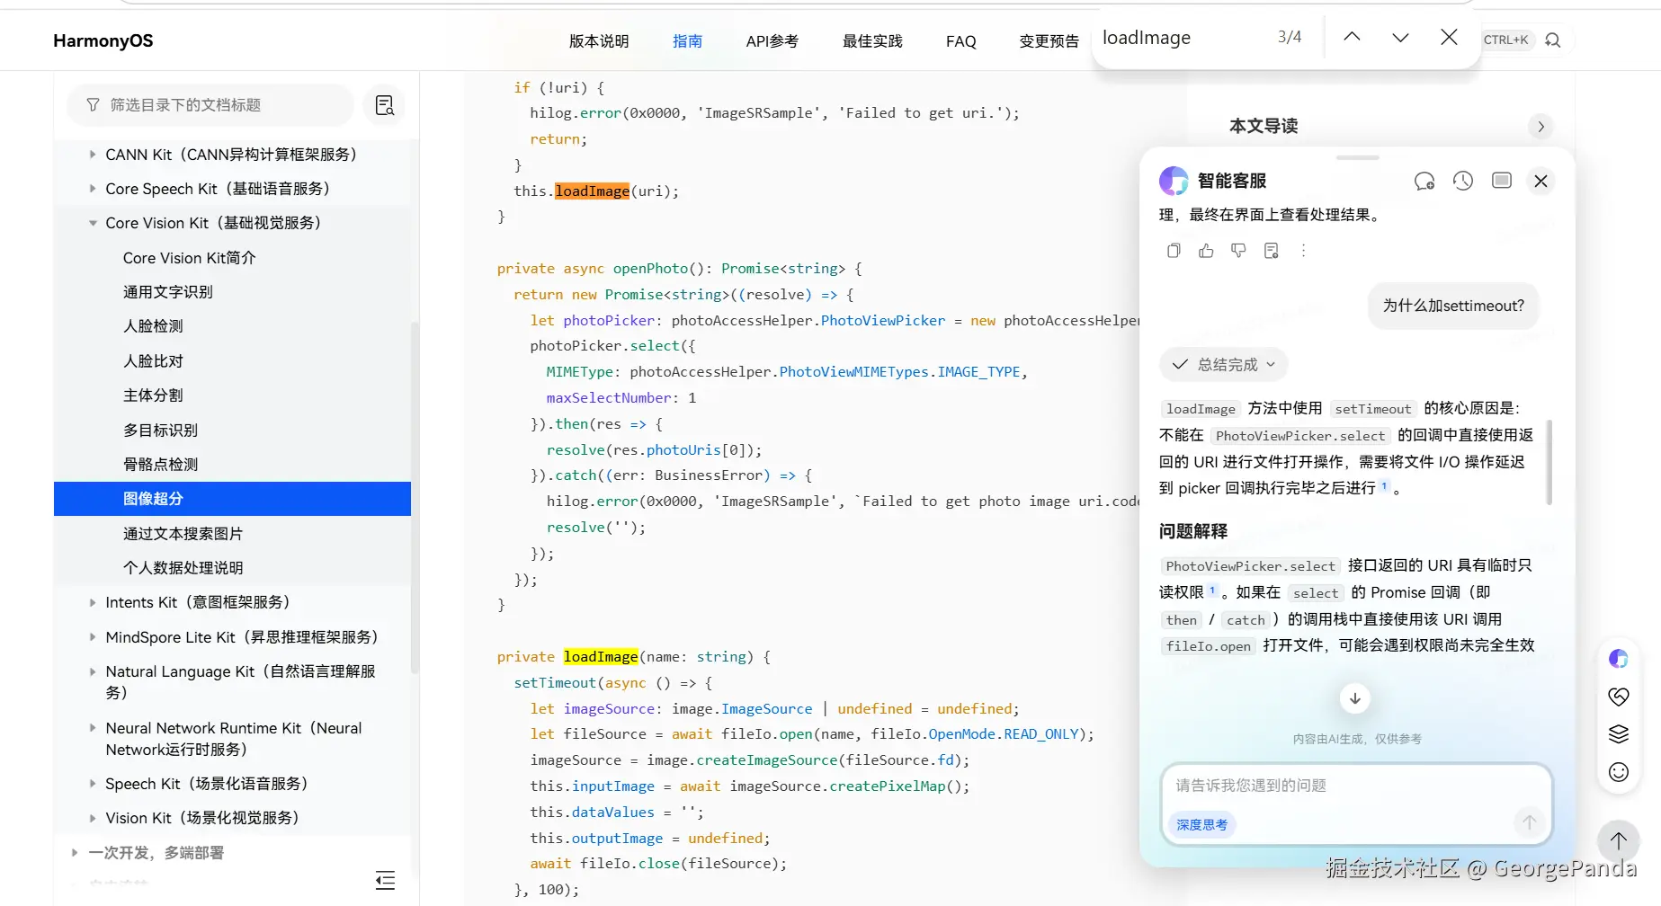The height and width of the screenshot is (906, 1661).
Task: Click the 筛选目录下的文档标题 filter field
Action: pyautogui.click(x=210, y=105)
